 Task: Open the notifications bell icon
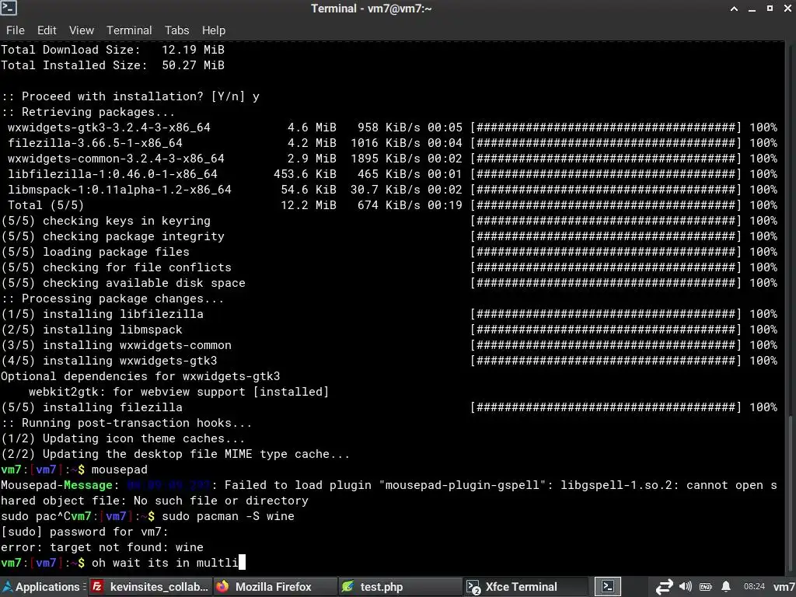tap(726, 587)
